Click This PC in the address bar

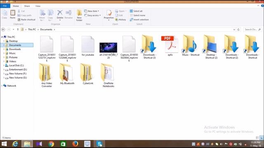(32, 30)
